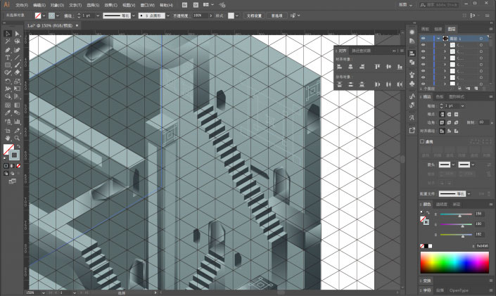Click the opacity input field
The width and height of the screenshot is (496, 296).
click(x=200, y=15)
